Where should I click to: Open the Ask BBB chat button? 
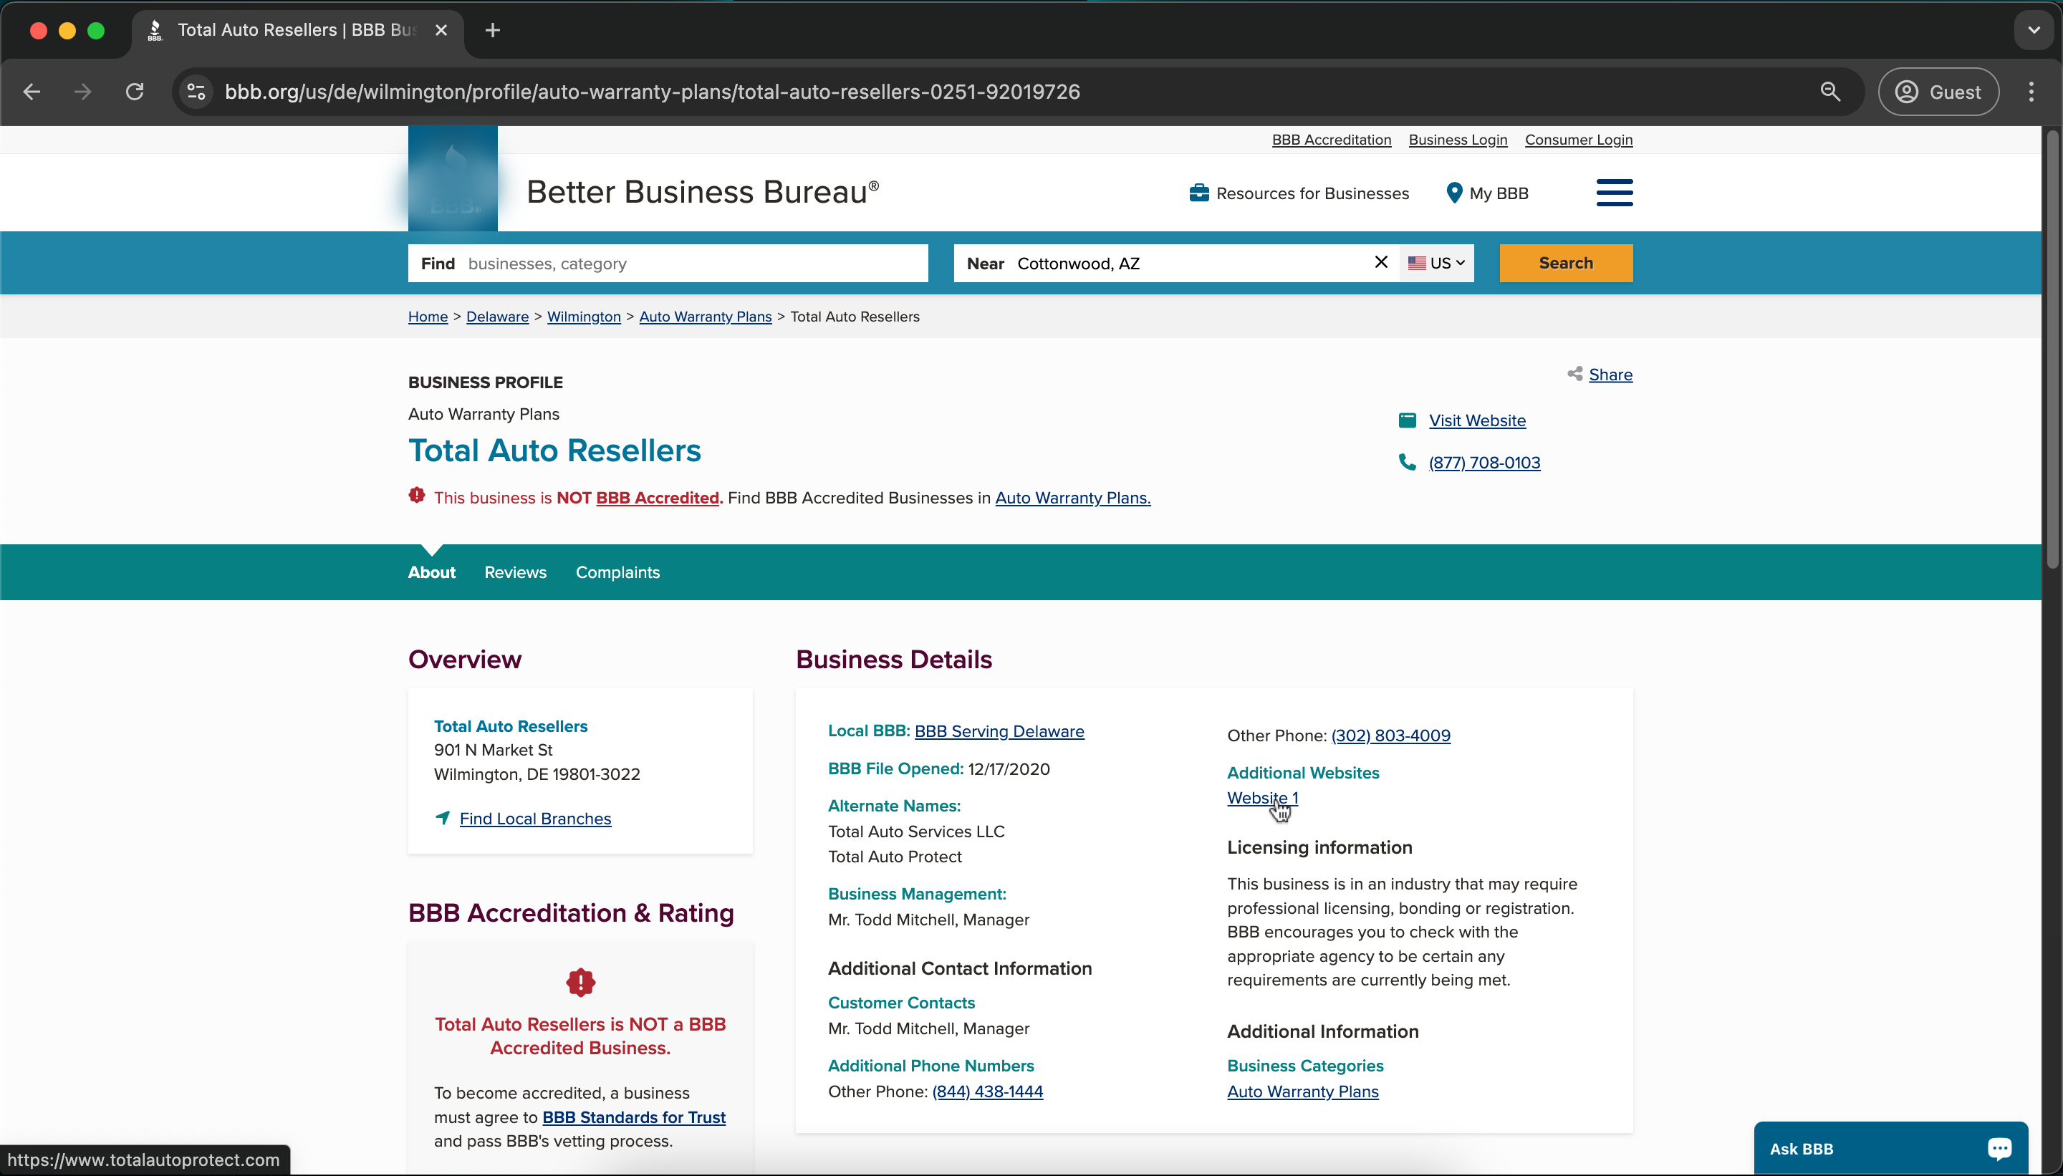1890,1149
